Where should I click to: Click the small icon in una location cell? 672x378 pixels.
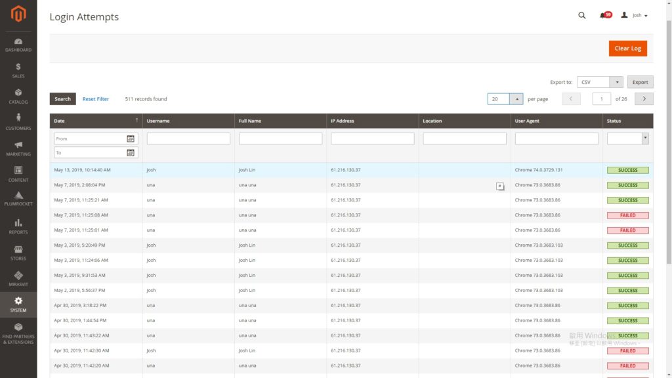click(x=499, y=186)
